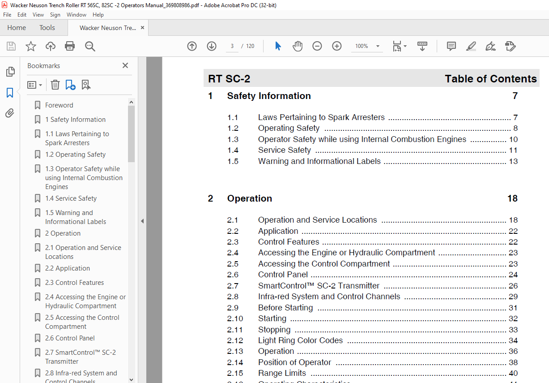Follow Light Ring Color Codes contents entry
This screenshot has width=549, height=383.
click(x=300, y=340)
